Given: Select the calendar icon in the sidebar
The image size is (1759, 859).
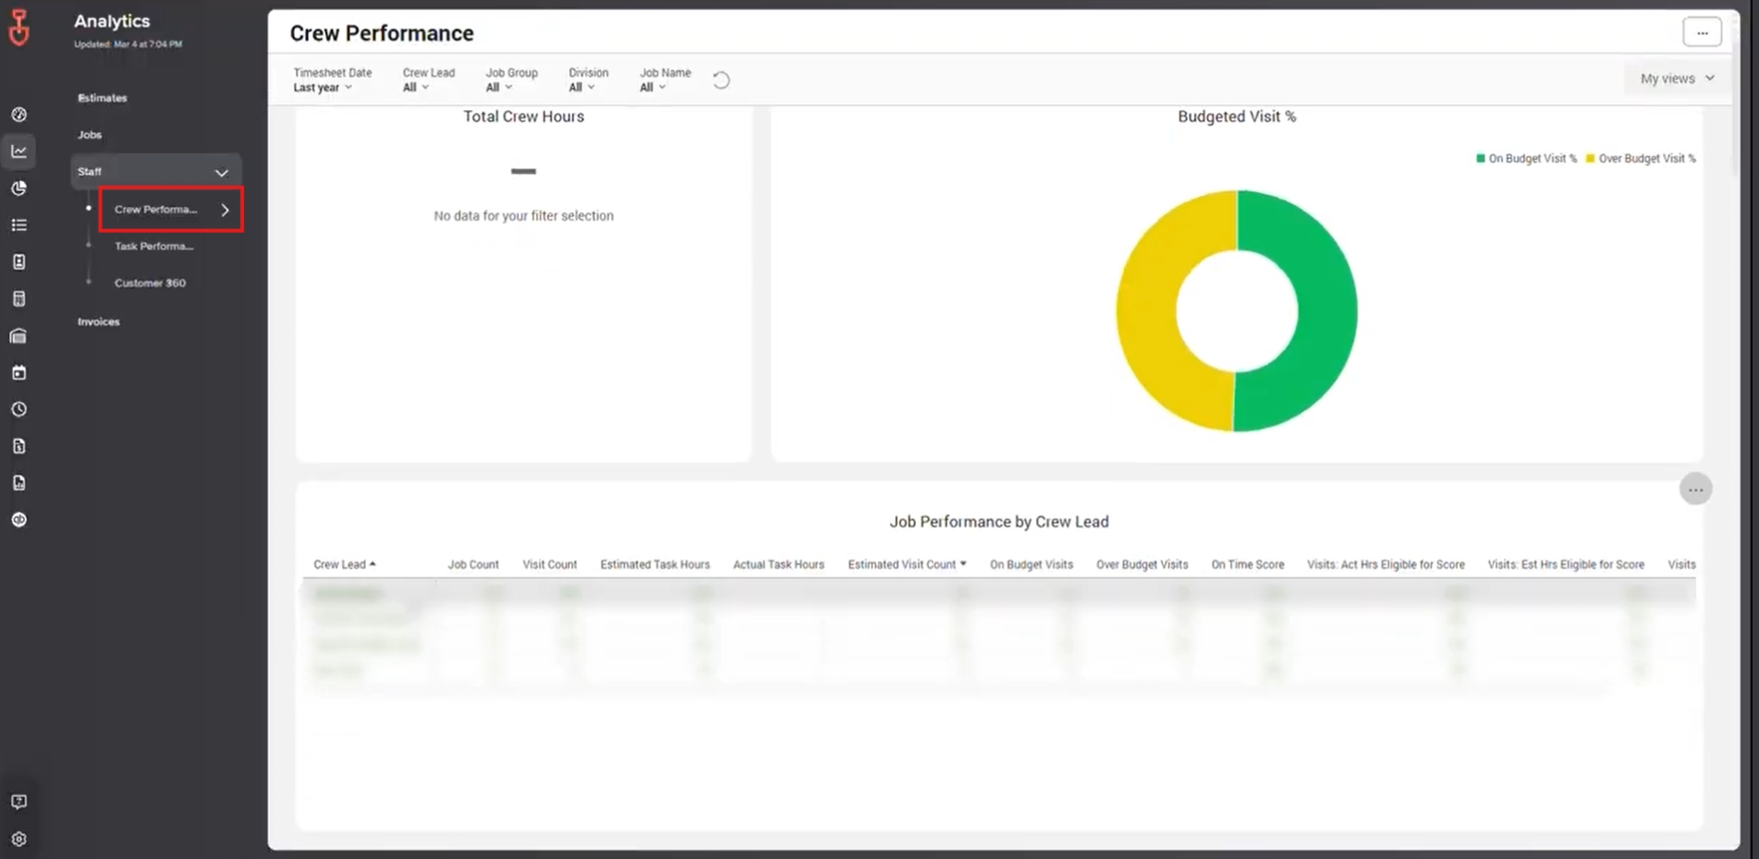Looking at the screenshot, I should [x=18, y=371].
